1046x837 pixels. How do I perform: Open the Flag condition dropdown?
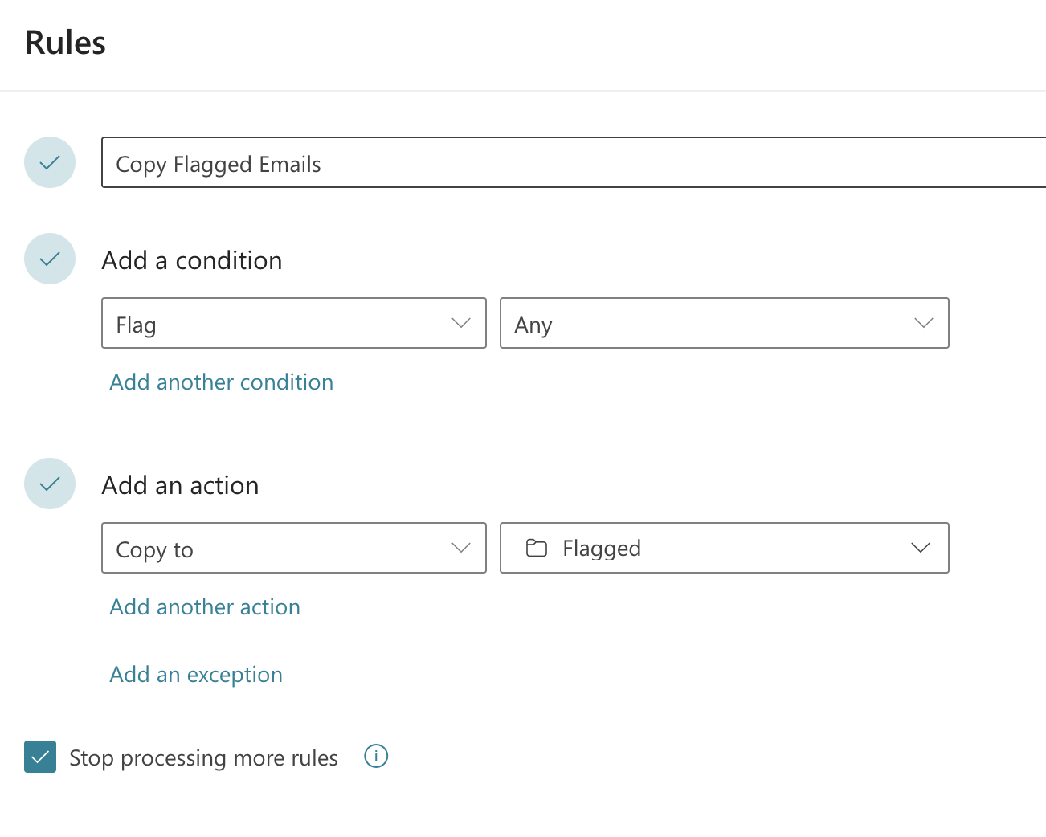point(294,323)
